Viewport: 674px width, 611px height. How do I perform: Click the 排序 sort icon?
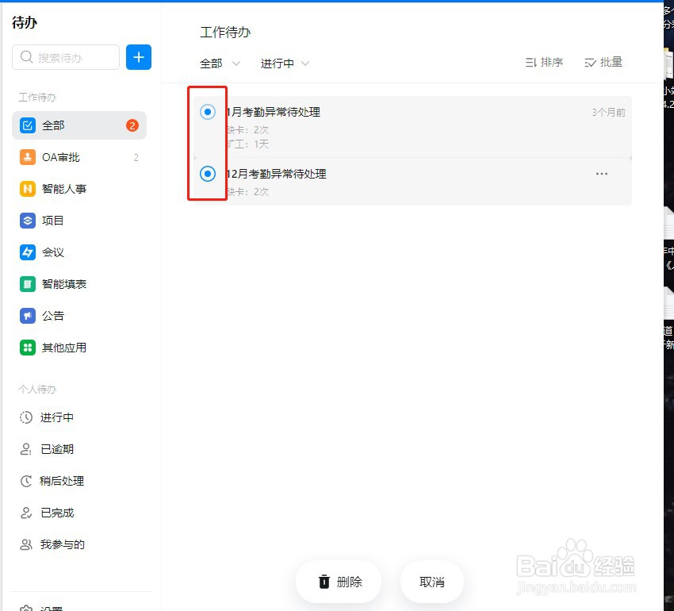click(530, 63)
